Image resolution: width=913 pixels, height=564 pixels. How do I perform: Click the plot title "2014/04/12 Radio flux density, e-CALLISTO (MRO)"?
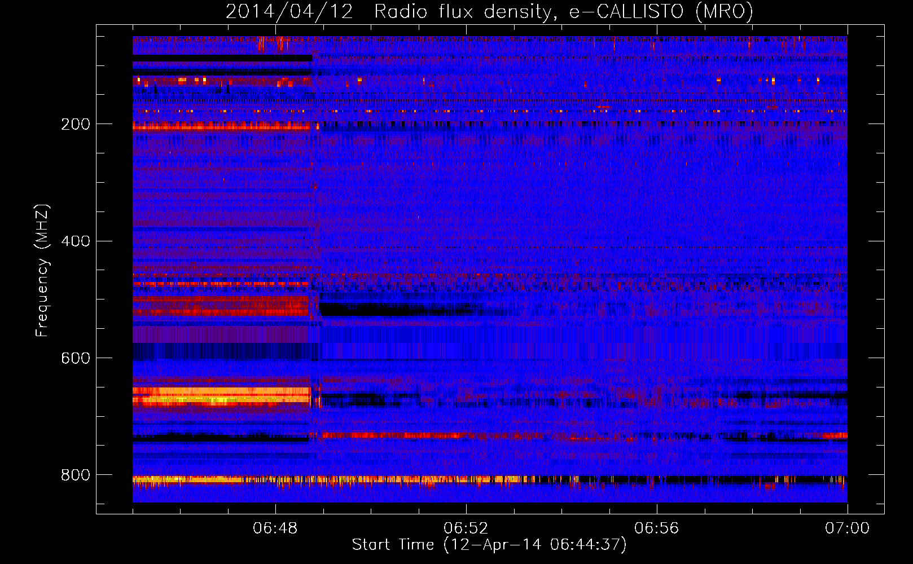coord(489,11)
